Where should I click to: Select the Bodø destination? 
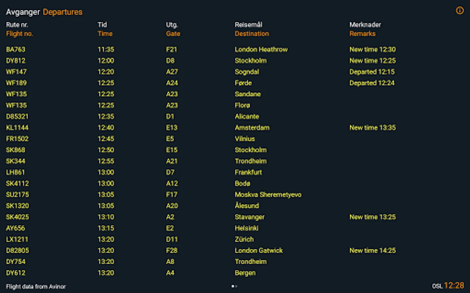243,184
